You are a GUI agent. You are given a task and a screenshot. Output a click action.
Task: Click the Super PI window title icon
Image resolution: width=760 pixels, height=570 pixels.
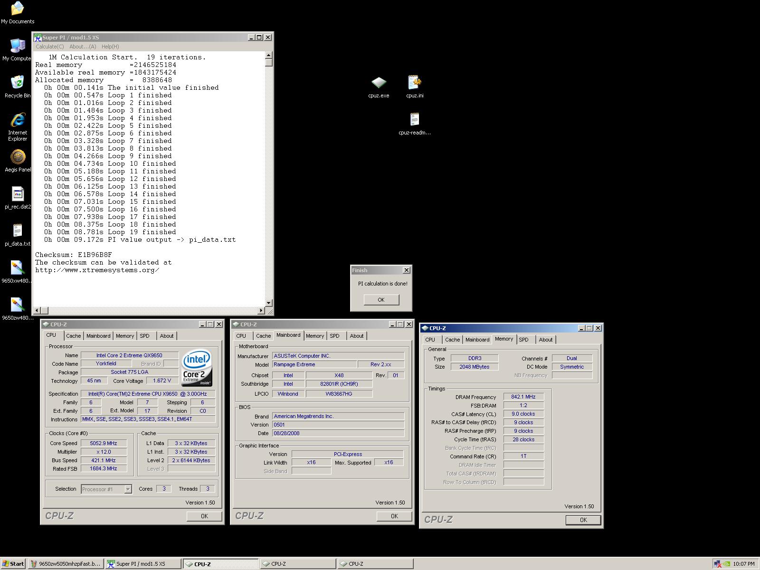(38, 38)
